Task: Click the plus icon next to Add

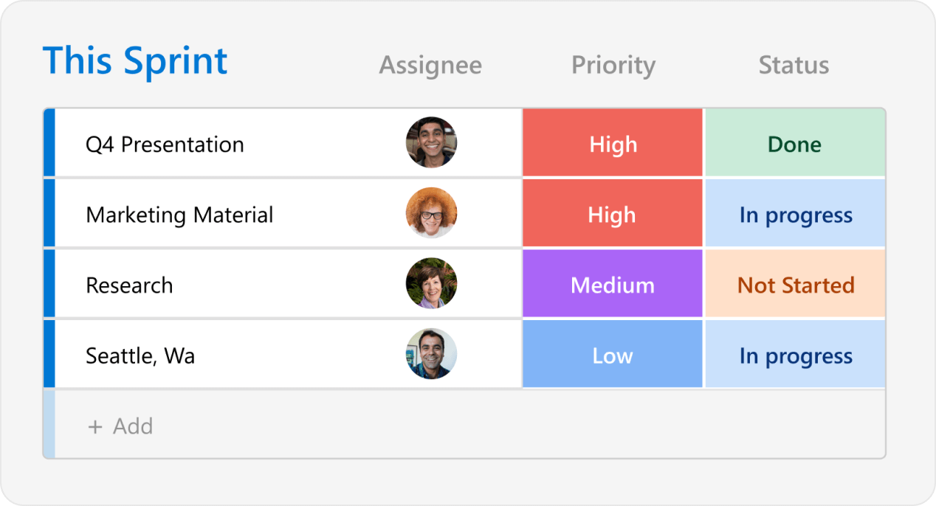Action: [94, 426]
